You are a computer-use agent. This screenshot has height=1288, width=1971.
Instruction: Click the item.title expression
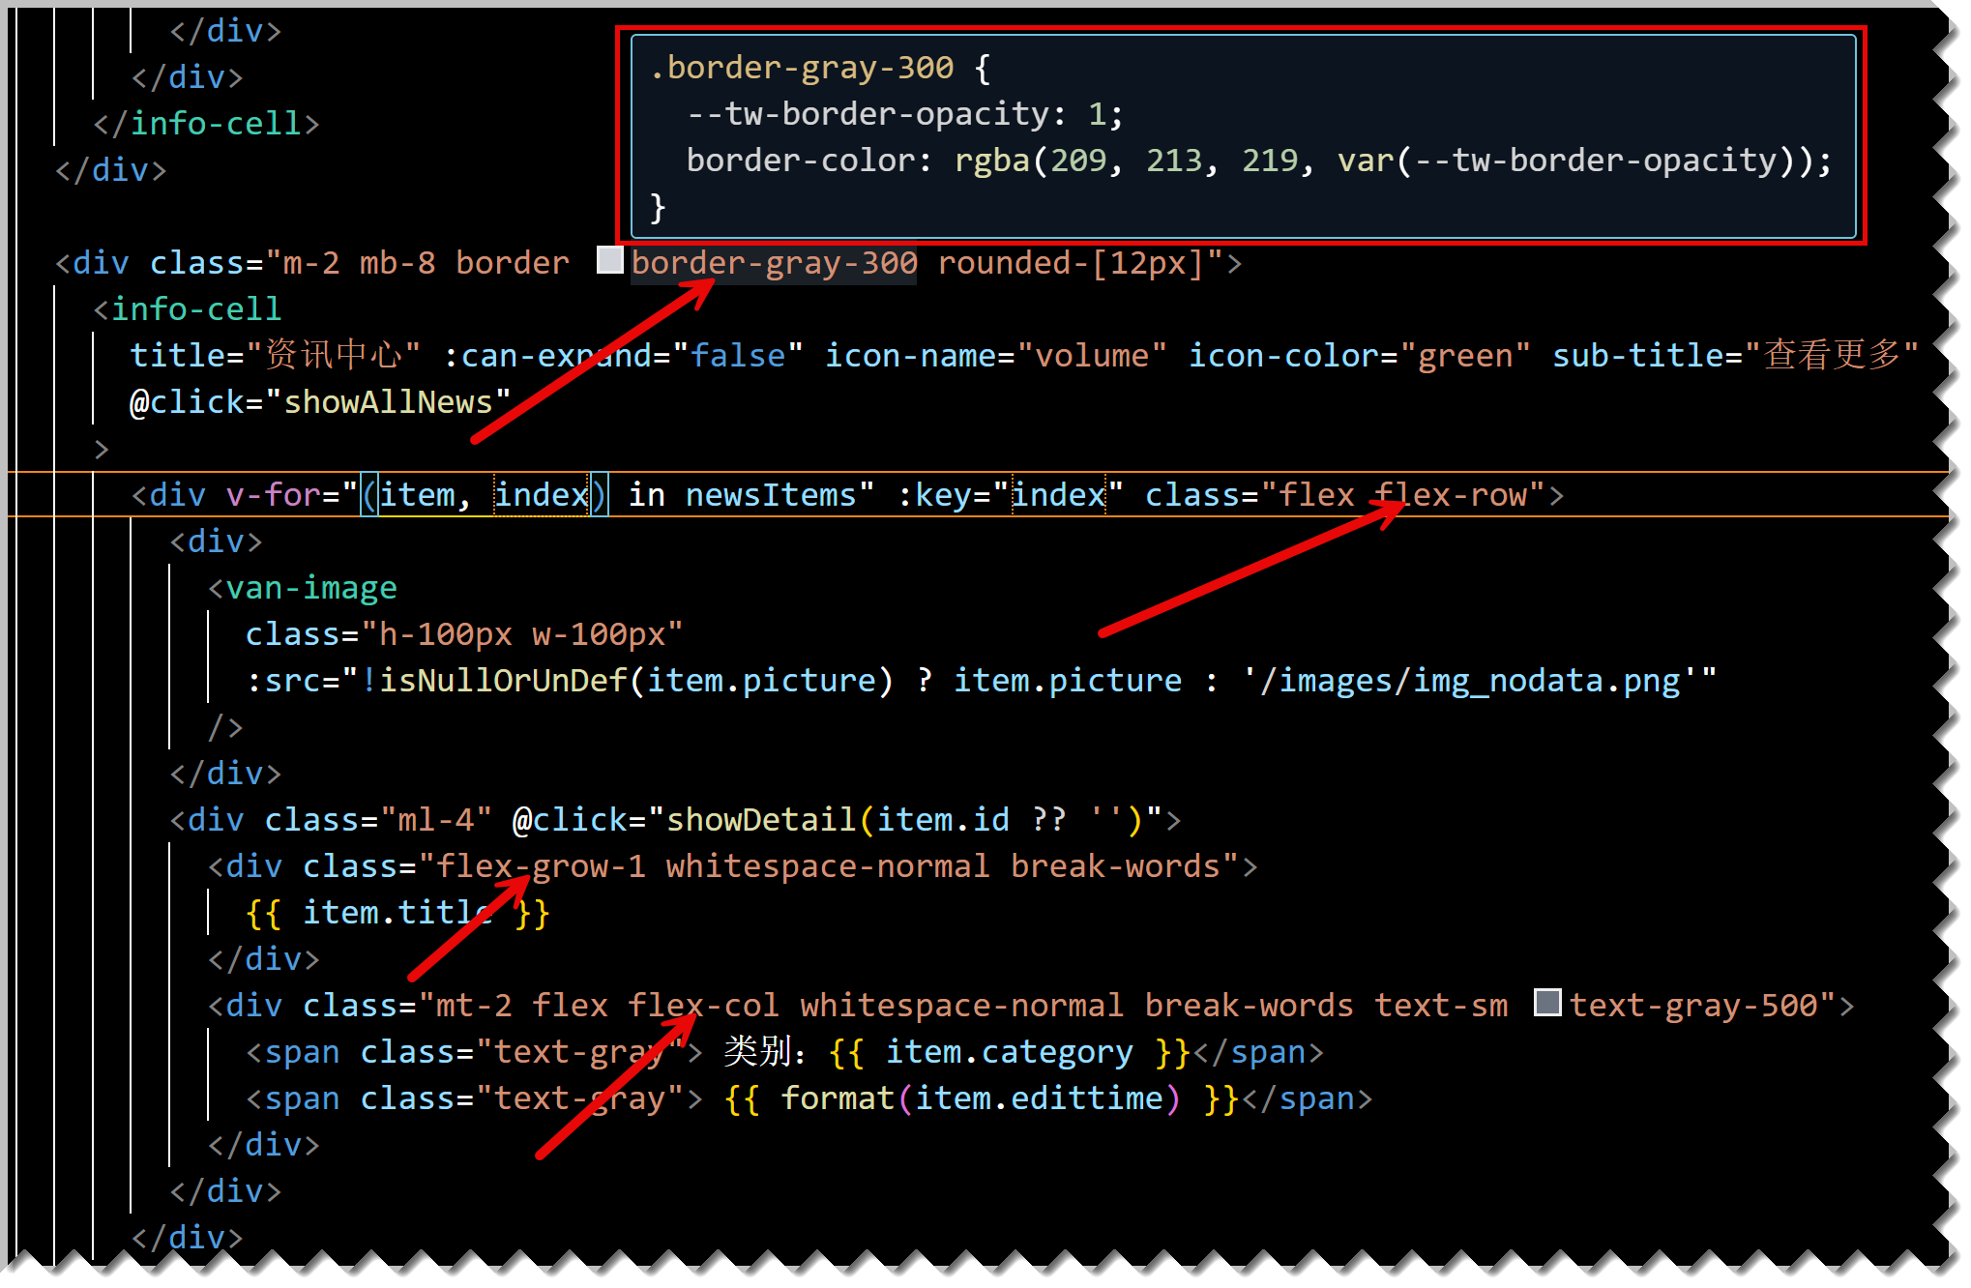[x=397, y=913]
